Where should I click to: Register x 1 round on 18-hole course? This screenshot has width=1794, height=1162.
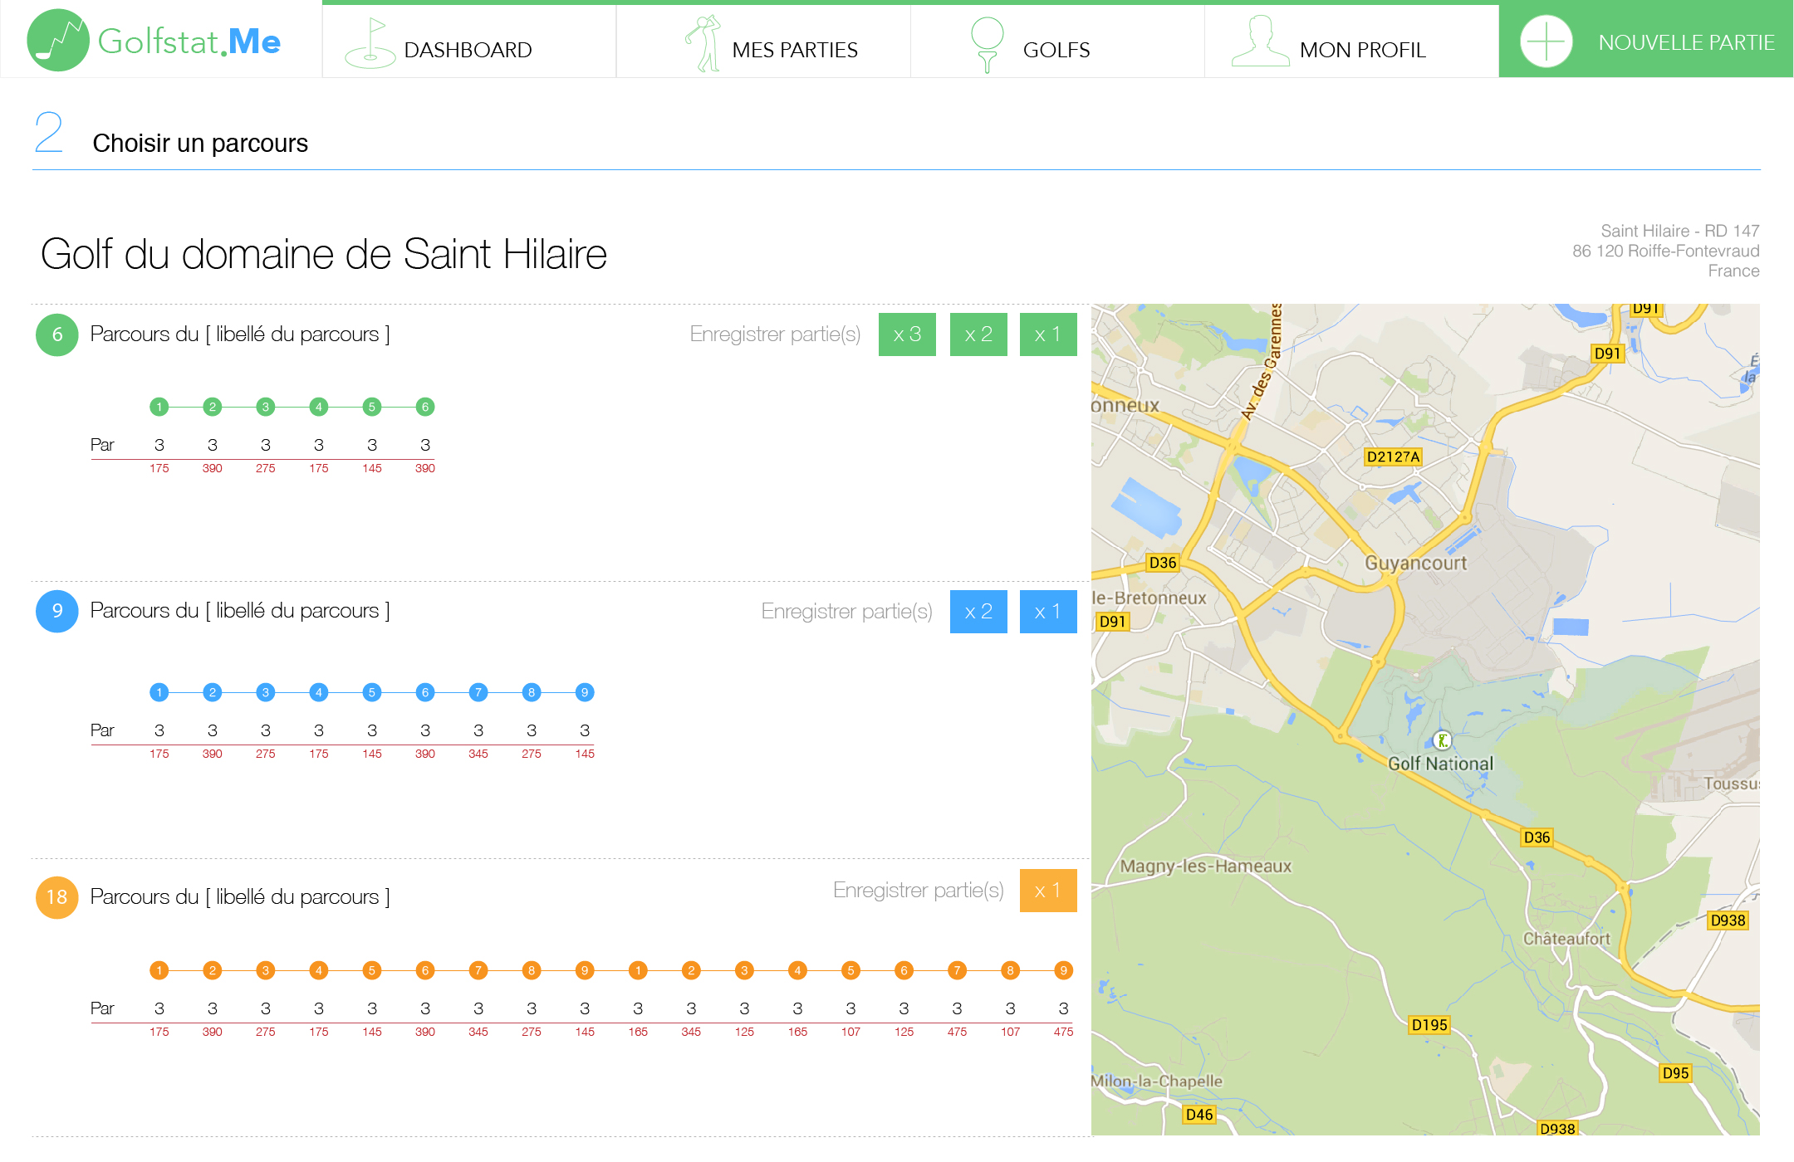[x=1048, y=891]
